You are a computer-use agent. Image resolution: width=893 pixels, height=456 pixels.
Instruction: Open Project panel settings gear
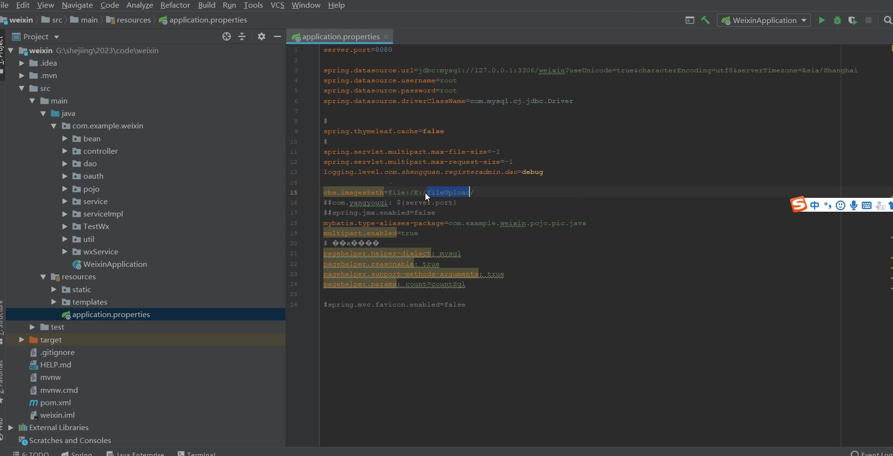point(261,36)
